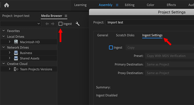This screenshot has height=105, width=194.
Task: Click the Business network drive icon
Action: 16,53
